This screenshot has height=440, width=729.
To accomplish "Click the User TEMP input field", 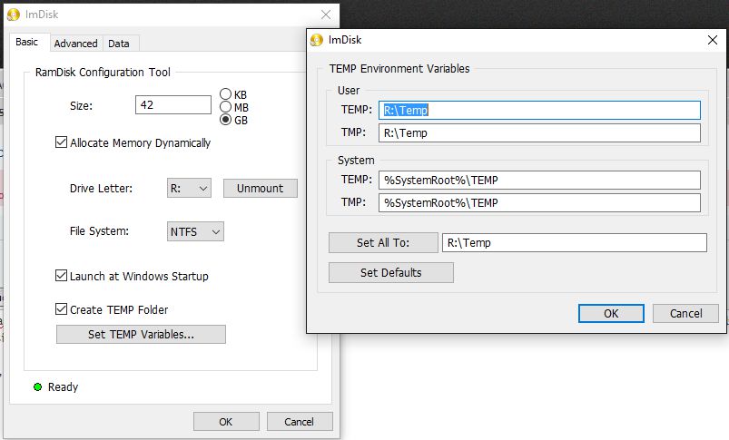I will (539, 110).
